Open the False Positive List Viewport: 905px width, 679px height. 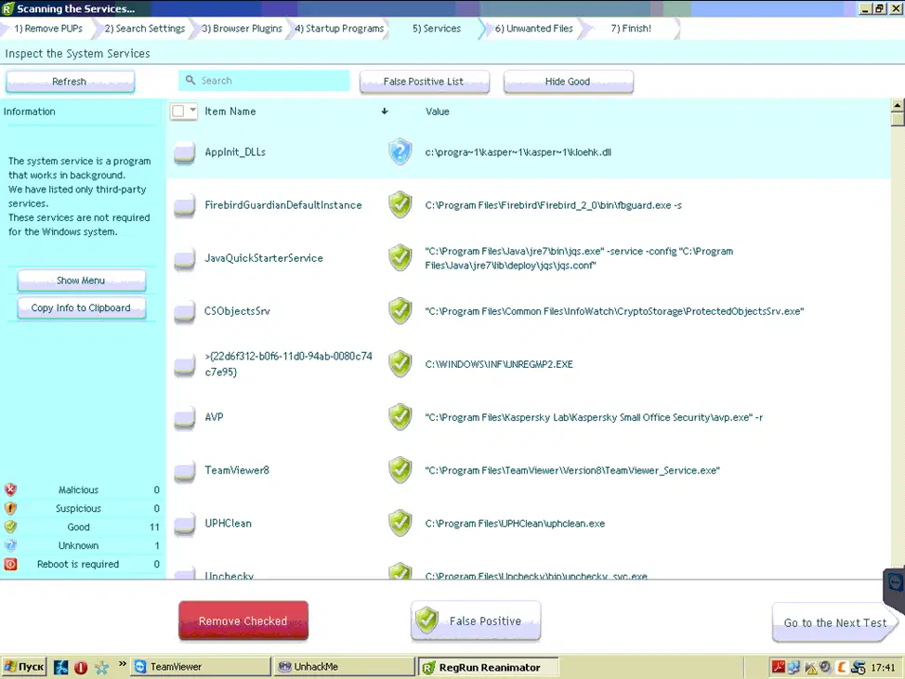coord(424,82)
